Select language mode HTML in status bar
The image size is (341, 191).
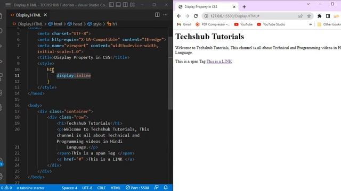[x=116, y=188]
